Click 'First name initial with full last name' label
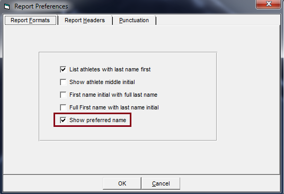The width and height of the screenshot is (284, 194). pyautogui.click(x=113, y=95)
